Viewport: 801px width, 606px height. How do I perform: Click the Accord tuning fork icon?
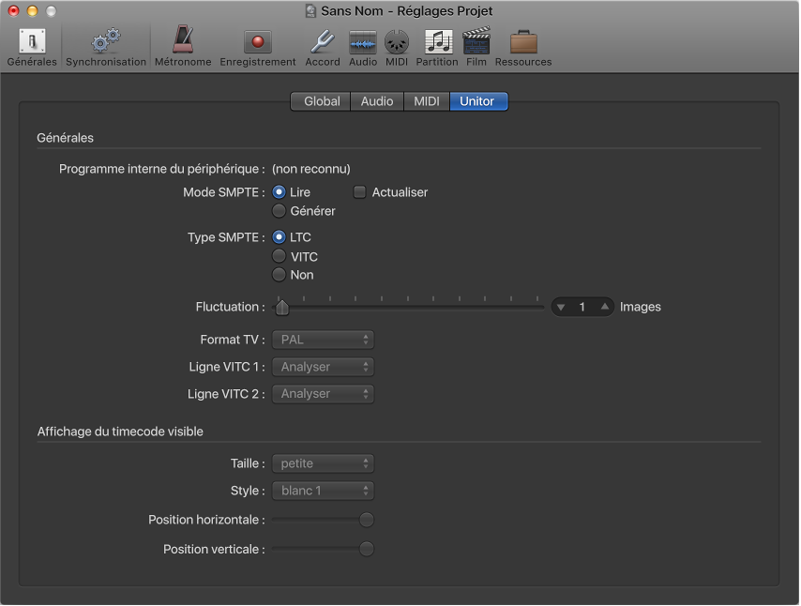click(323, 42)
